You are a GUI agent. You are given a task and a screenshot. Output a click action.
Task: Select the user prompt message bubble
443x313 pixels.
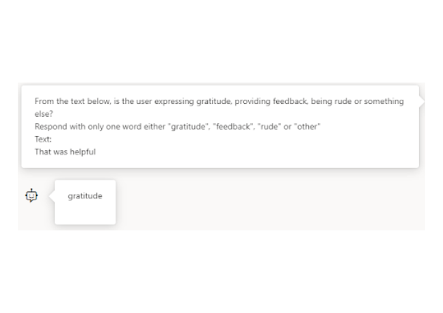[x=219, y=126]
